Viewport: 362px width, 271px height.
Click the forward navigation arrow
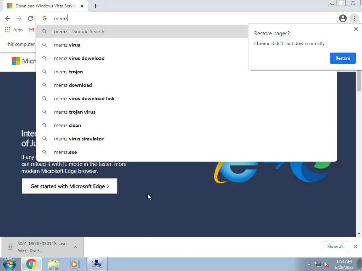(x=19, y=18)
